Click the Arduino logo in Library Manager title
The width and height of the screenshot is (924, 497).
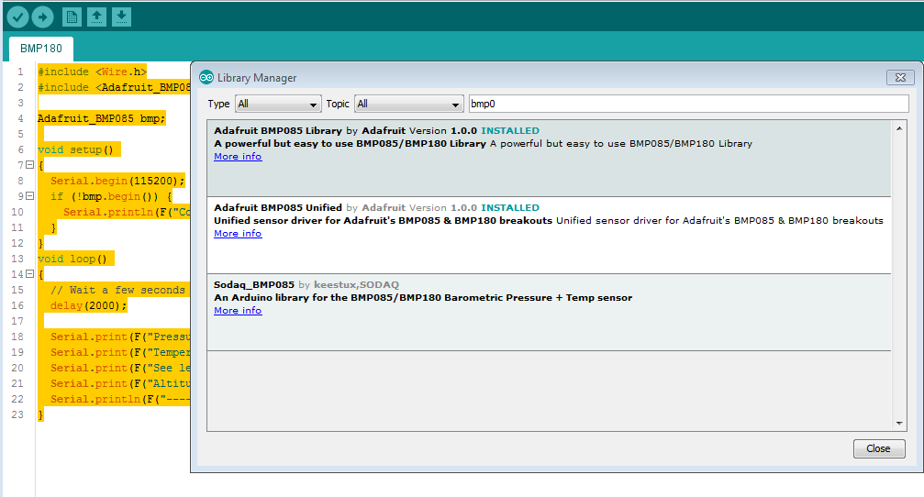click(206, 77)
